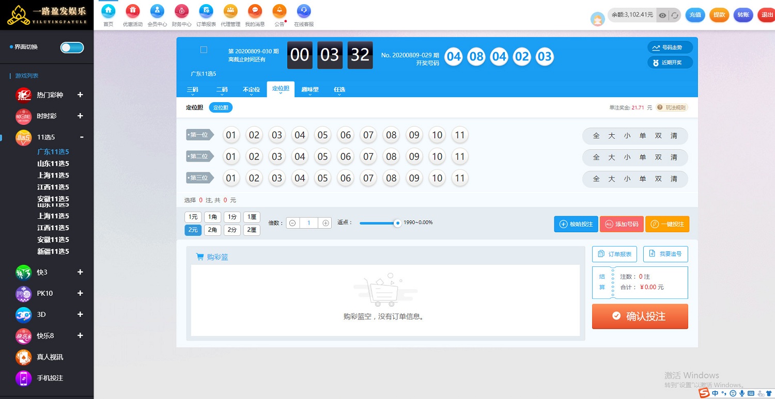Click the 添加号码 button
This screenshot has width=775, height=399.
coord(621,224)
